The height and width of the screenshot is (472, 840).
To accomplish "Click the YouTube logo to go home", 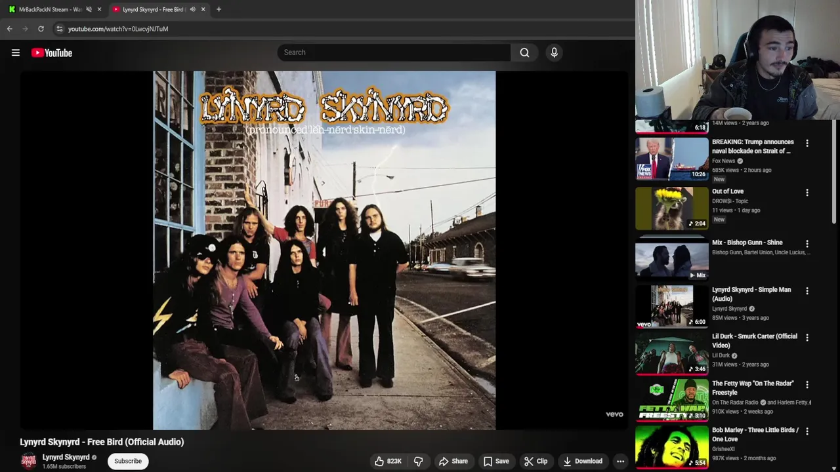I will click(x=52, y=53).
